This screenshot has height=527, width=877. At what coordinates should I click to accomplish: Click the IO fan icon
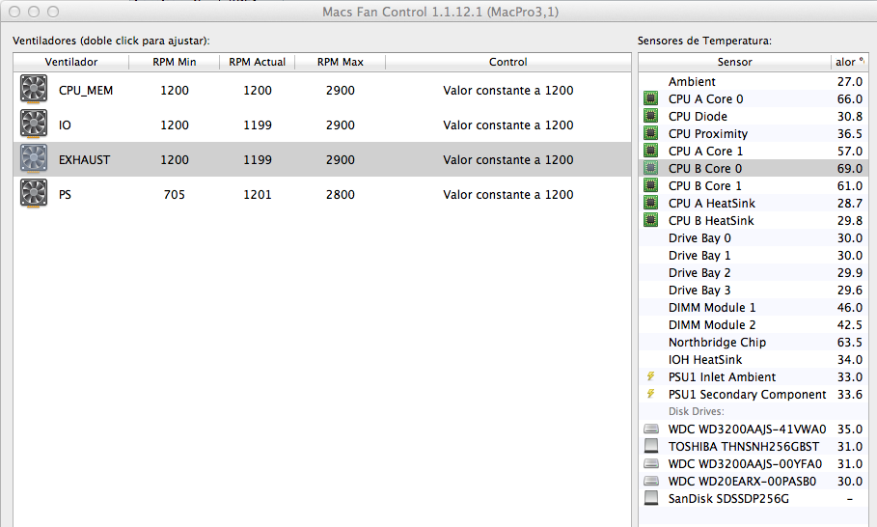pyautogui.click(x=34, y=124)
